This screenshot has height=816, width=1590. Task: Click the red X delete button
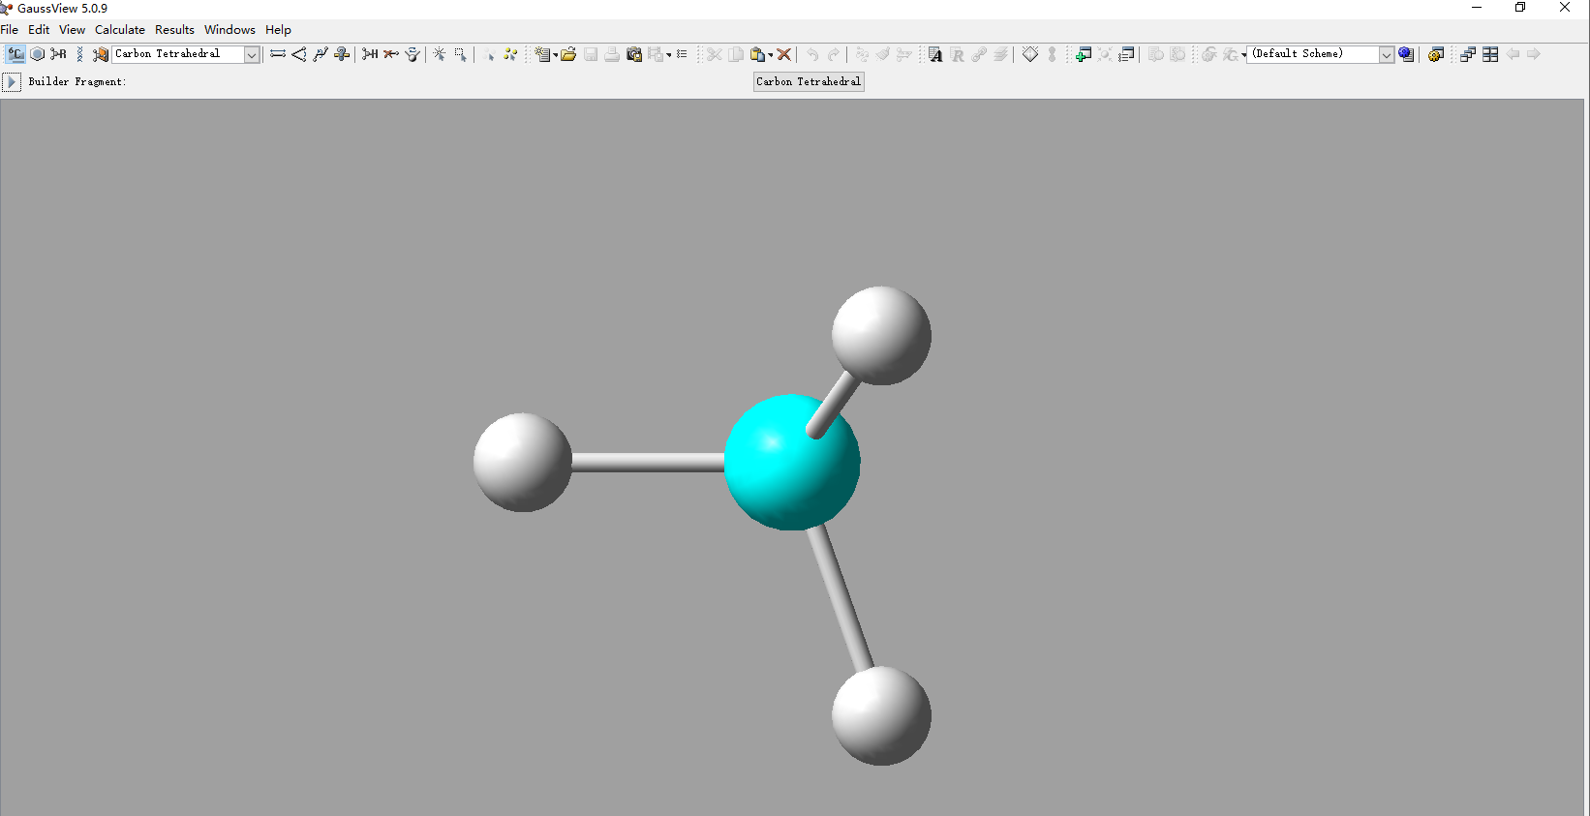pyautogui.click(x=784, y=54)
